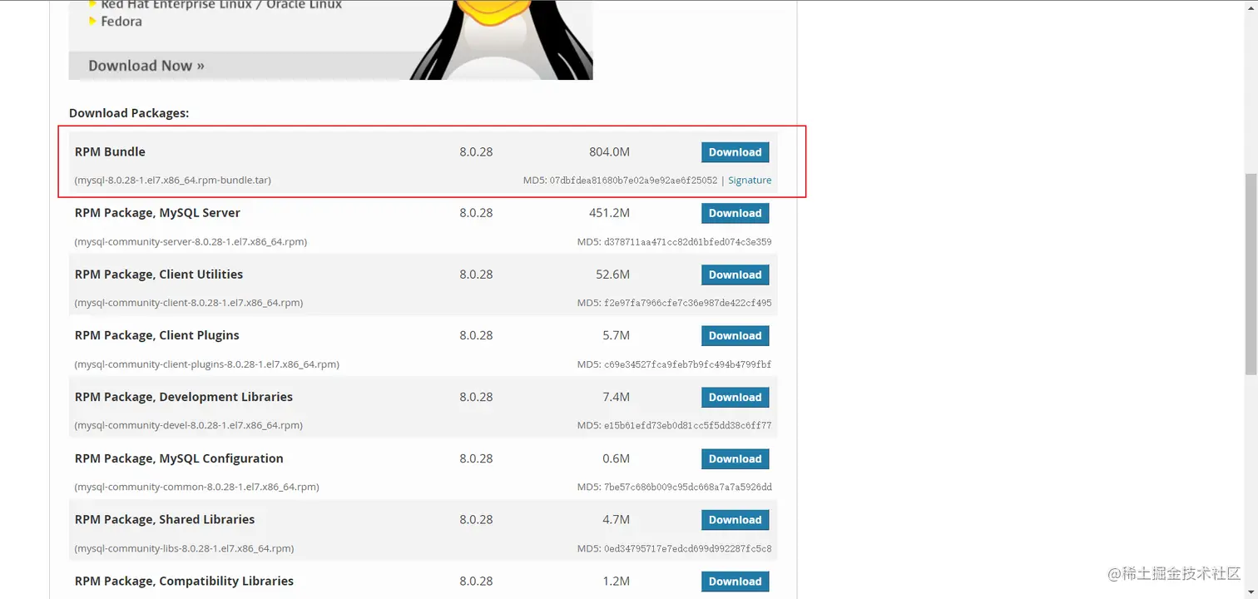
Task: Click the 1.2M size of Compatibility Libraries
Action: pos(616,581)
